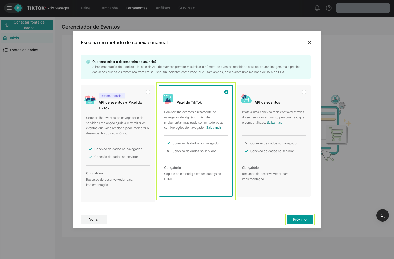
Task: Click the info icon in the banner
Action: (88, 62)
